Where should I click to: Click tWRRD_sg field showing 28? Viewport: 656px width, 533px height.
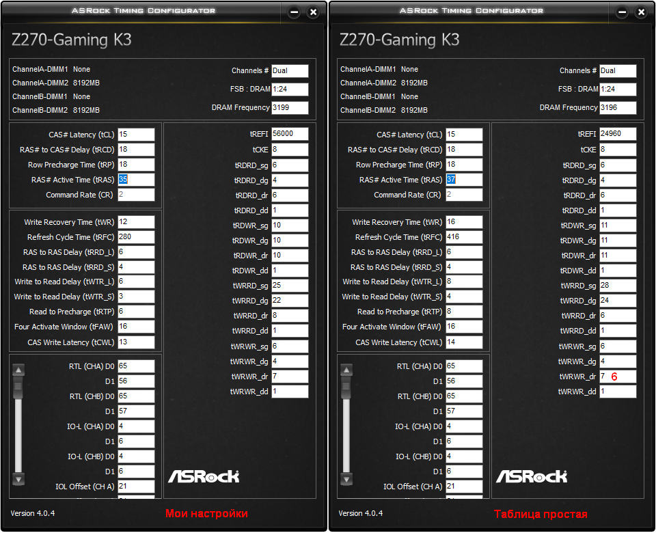click(618, 286)
